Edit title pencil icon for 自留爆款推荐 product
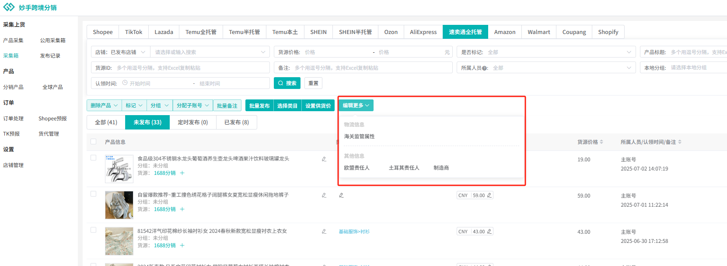 [x=324, y=195]
